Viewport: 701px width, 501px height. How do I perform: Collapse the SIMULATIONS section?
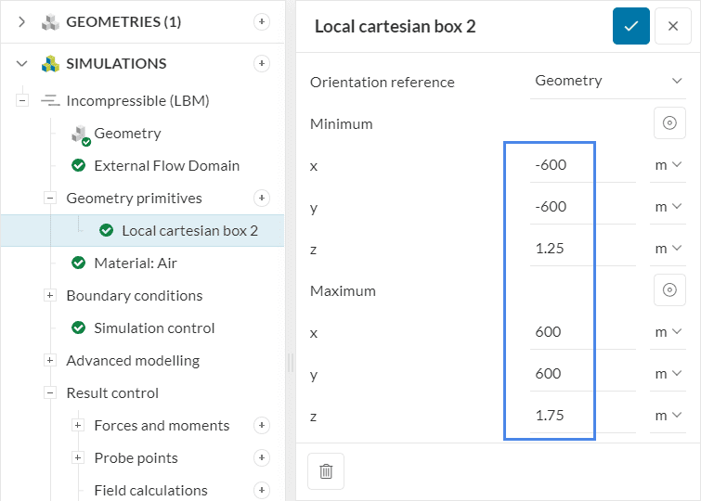pyautogui.click(x=22, y=63)
